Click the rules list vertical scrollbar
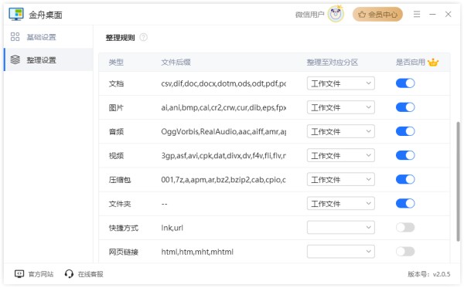464x288 pixels. point(459,182)
